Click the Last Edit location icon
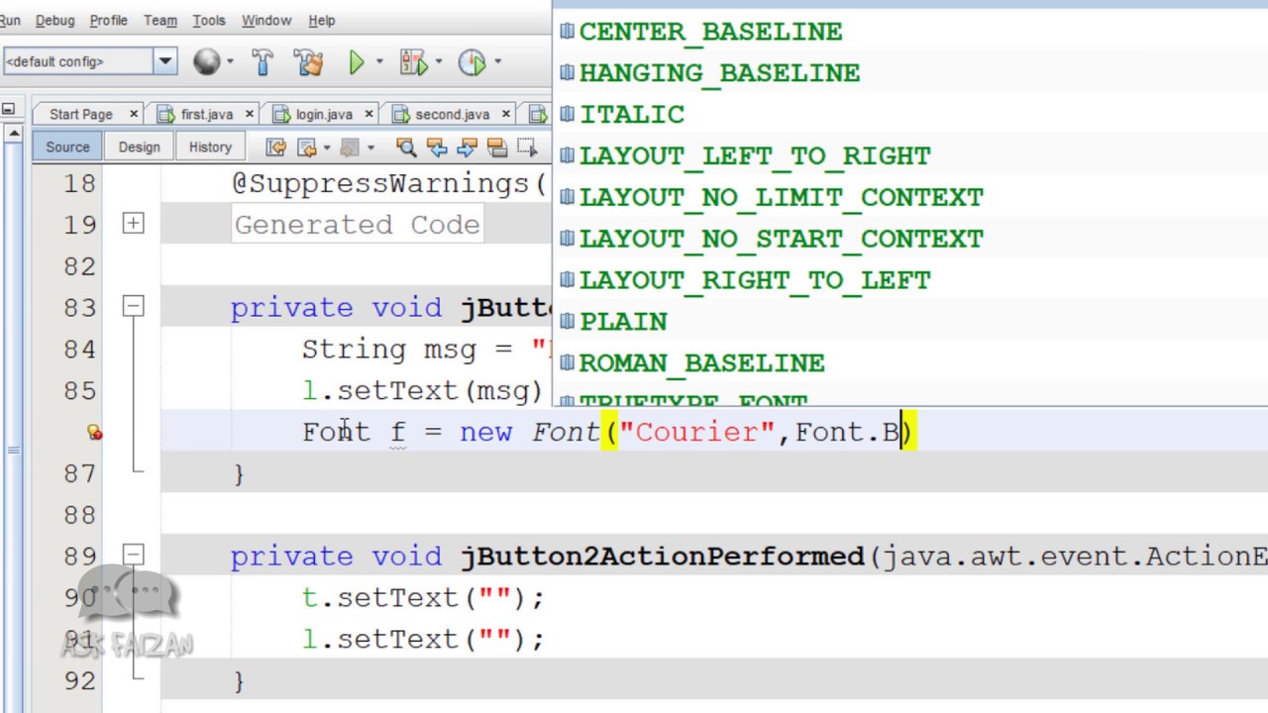The height and width of the screenshot is (713, 1268). pyautogui.click(x=276, y=148)
